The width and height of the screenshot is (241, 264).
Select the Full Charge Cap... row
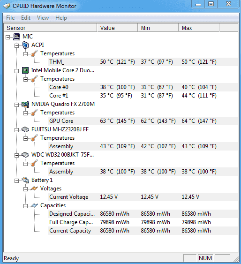(143, 222)
